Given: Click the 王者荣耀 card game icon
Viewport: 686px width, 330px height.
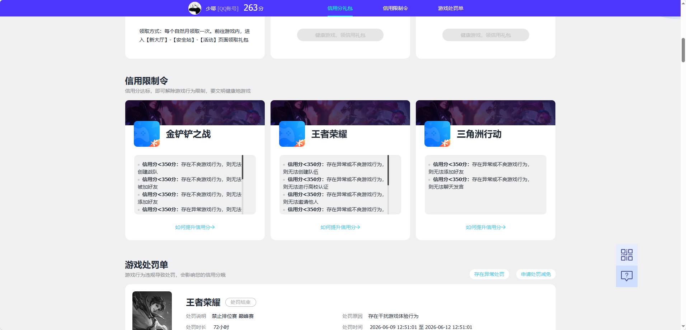Looking at the screenshot, I should point(292,134).
